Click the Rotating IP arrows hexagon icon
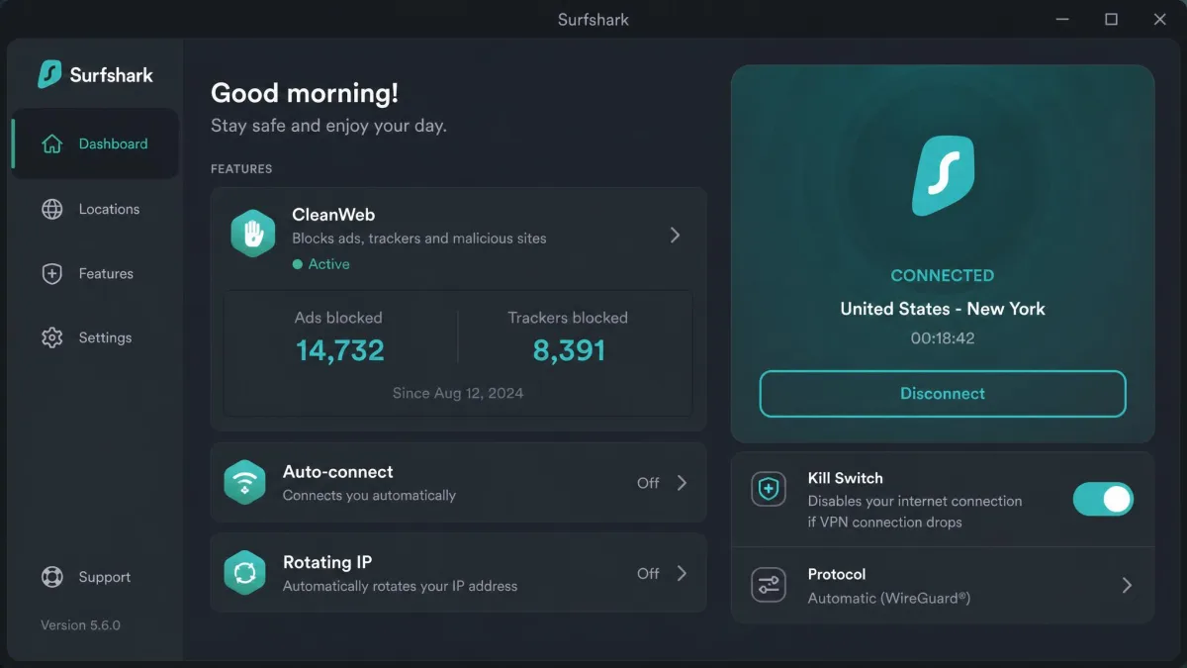Screen dimensions: 1187x668 point(244,573)
